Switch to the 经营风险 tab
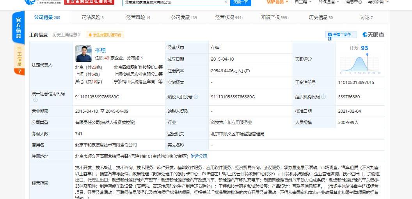The image size is (412, 199). tap(138, 17)
